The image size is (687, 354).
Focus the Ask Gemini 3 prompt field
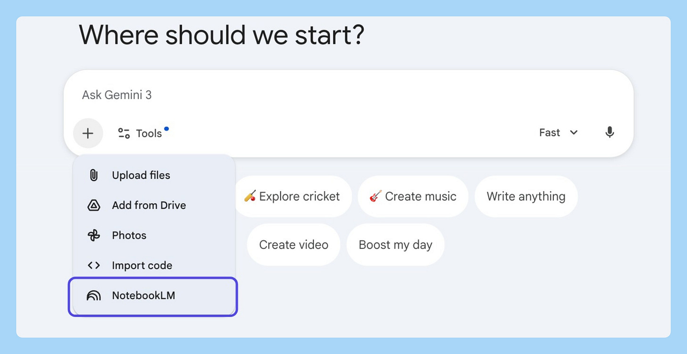tap(330, 95)
